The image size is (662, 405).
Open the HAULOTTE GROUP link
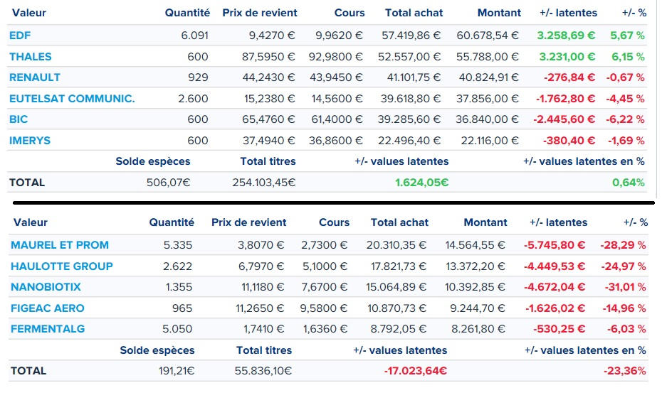pyautogui.click(x=62, y=266)
